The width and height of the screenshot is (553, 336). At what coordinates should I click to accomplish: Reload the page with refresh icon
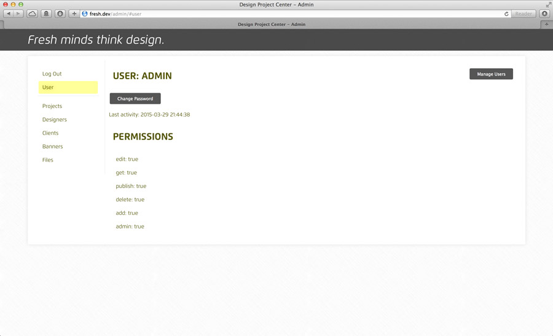[506, 14]
